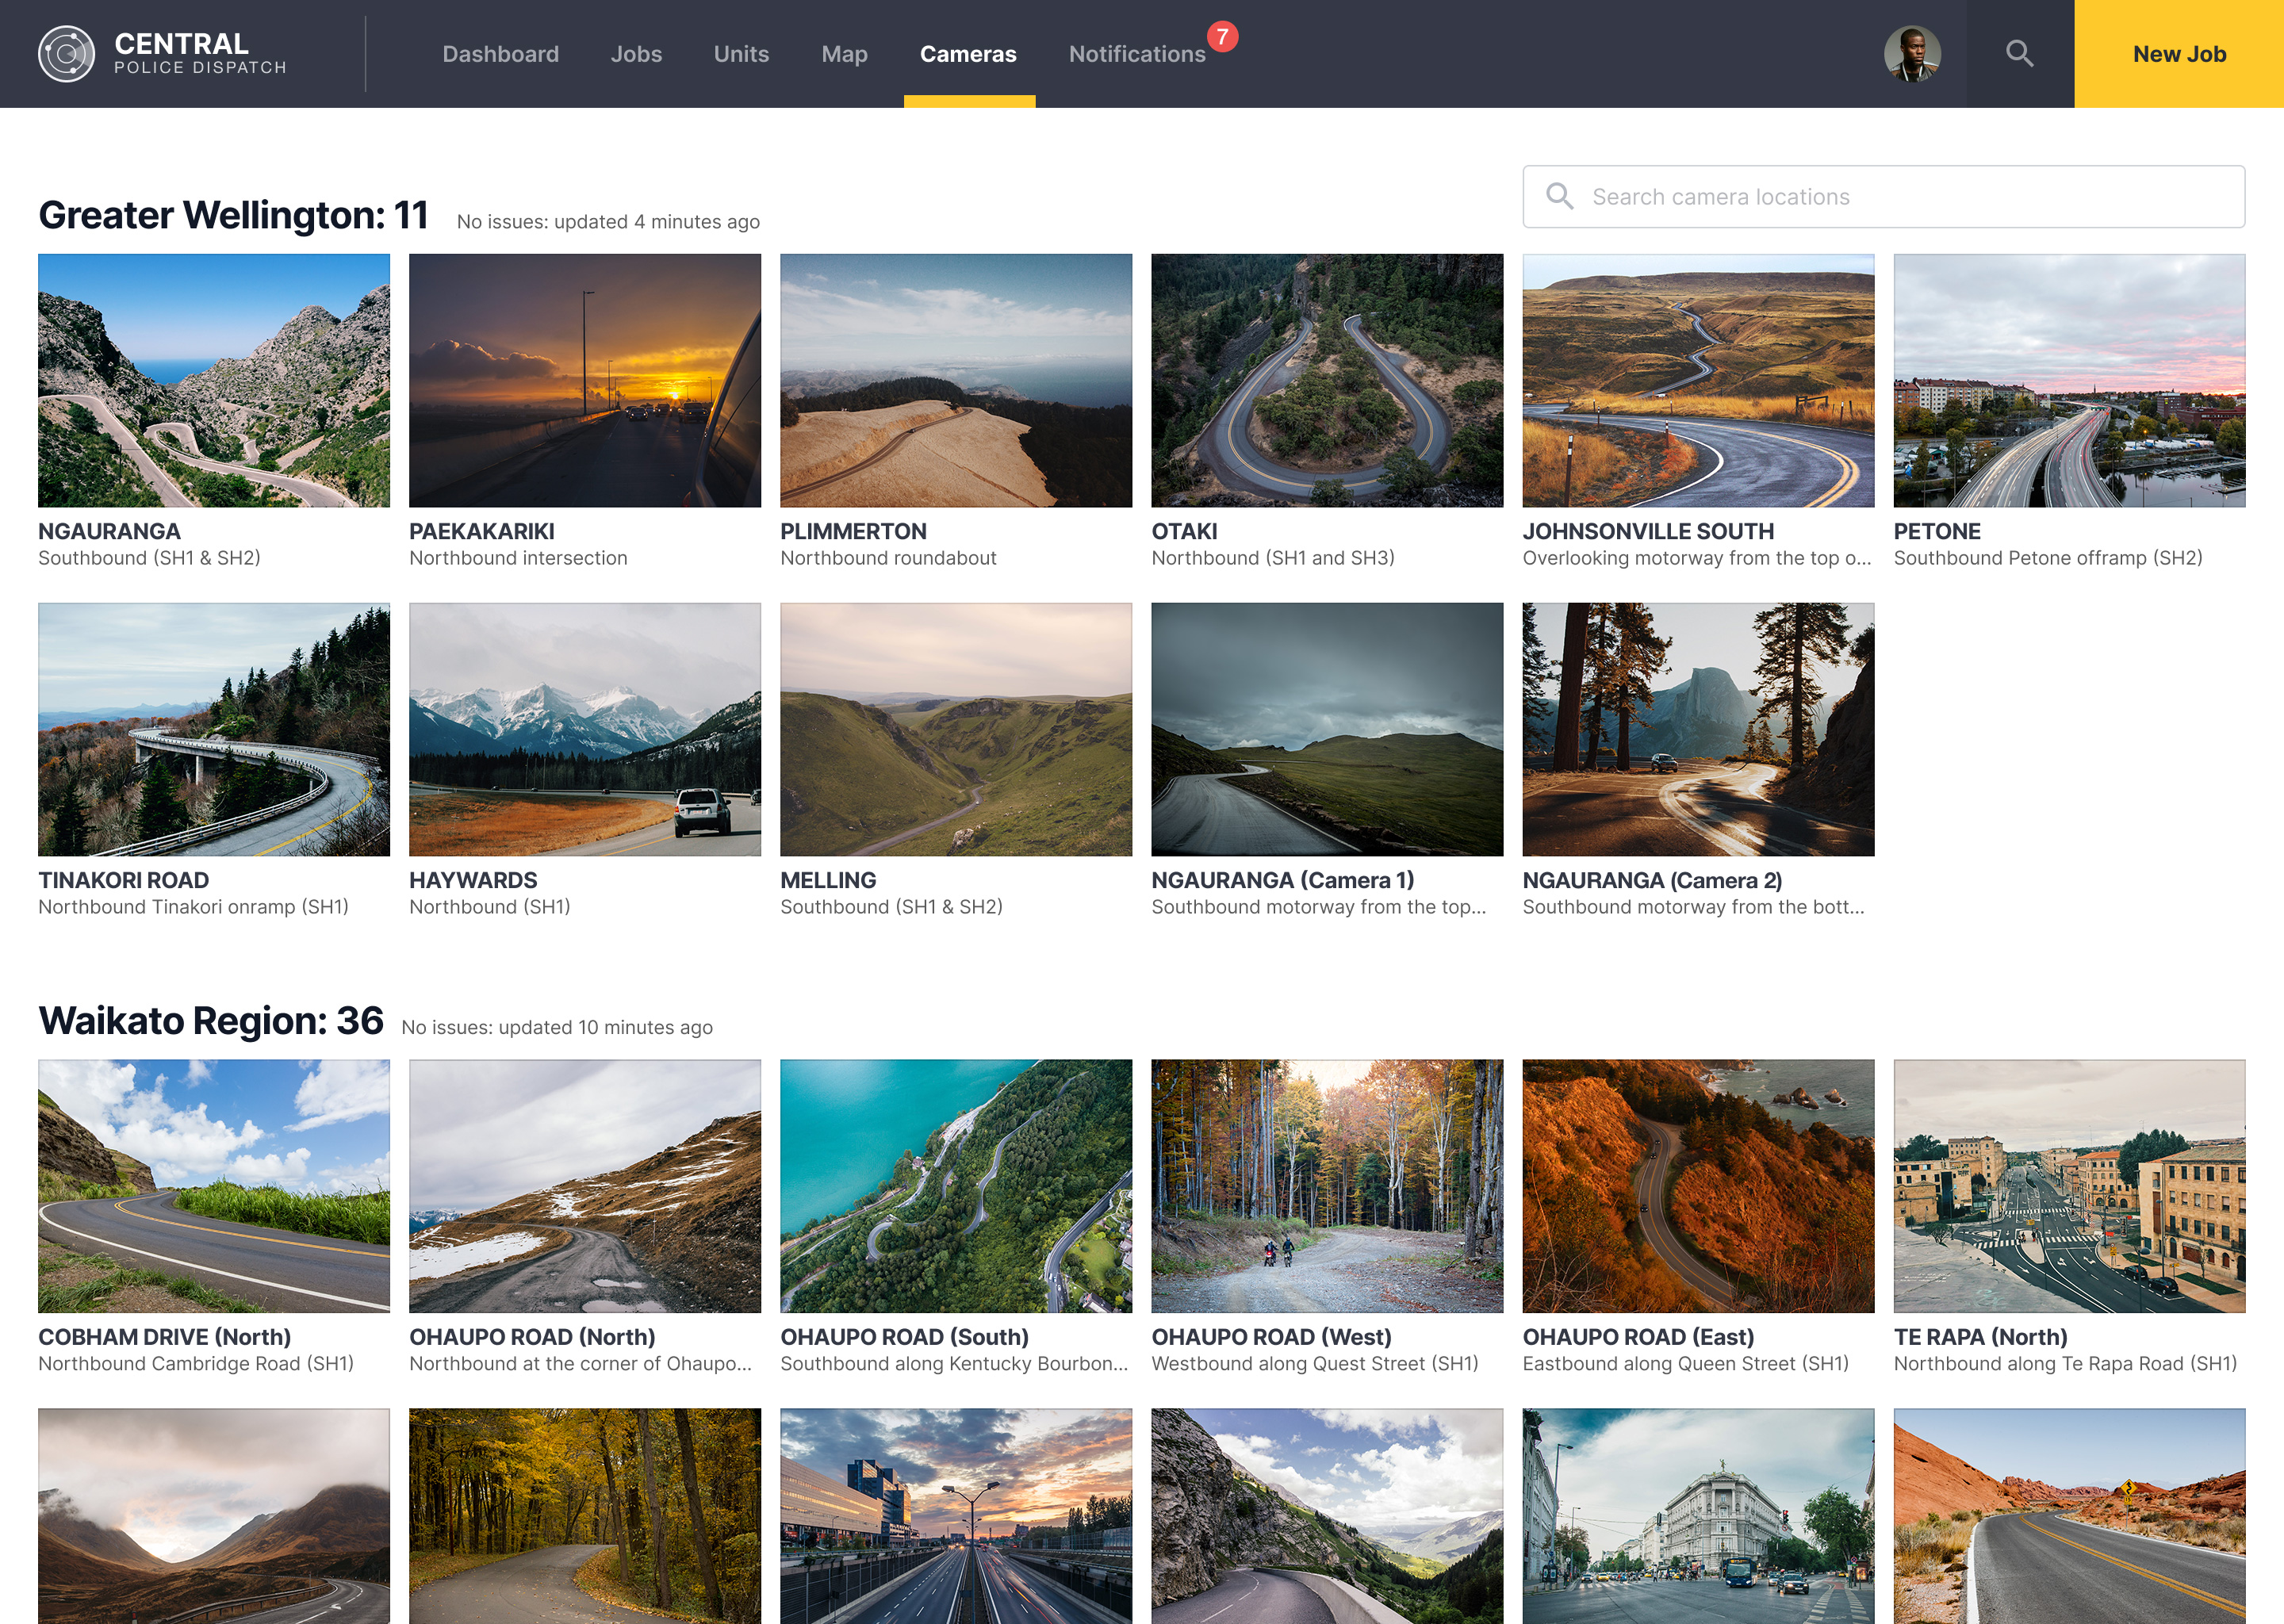Select the Units navigation icon
2284x1624 pixels.
click(x=742, y=52)
